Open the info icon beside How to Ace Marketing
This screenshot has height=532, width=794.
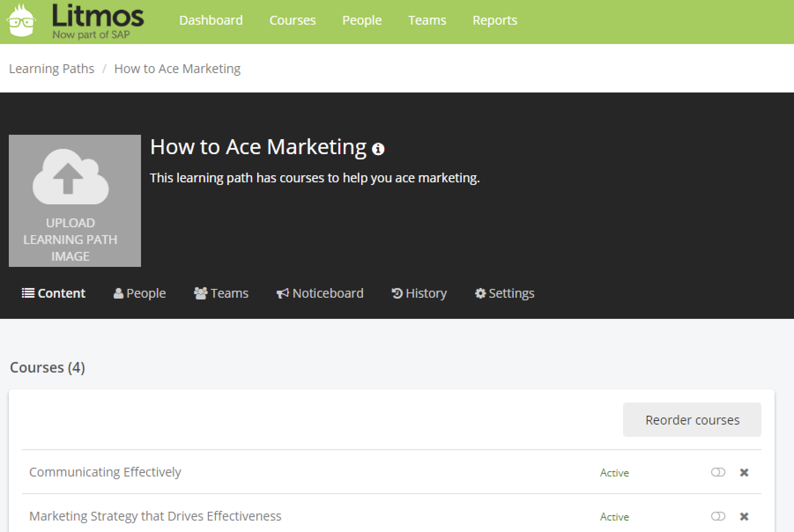coord(378,149)
